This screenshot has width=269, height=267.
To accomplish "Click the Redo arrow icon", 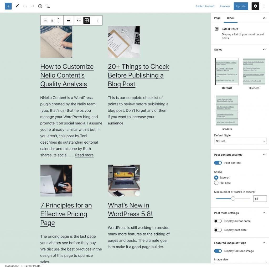I will coord(32,6).
